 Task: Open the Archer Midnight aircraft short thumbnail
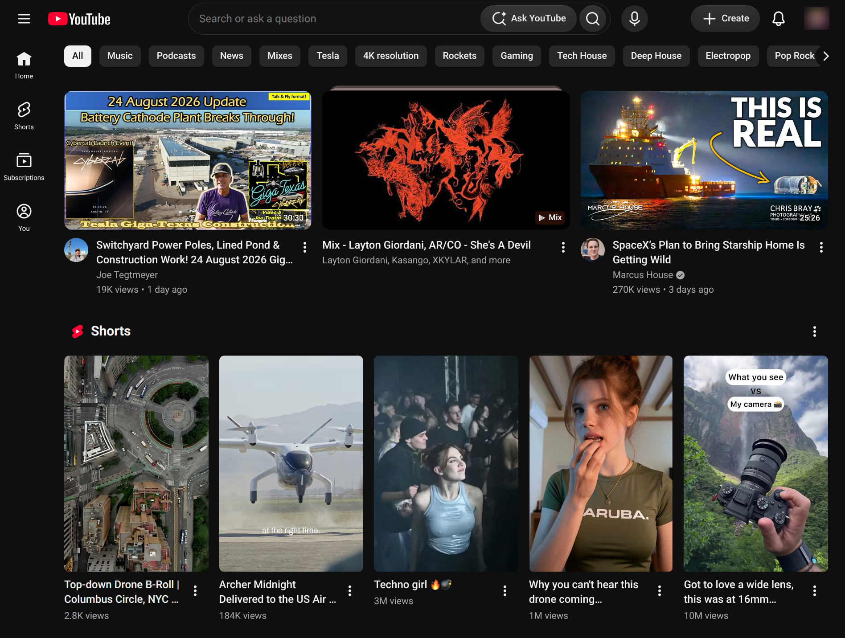[x=291, y=463]
